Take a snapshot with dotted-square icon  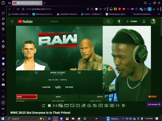92,9
